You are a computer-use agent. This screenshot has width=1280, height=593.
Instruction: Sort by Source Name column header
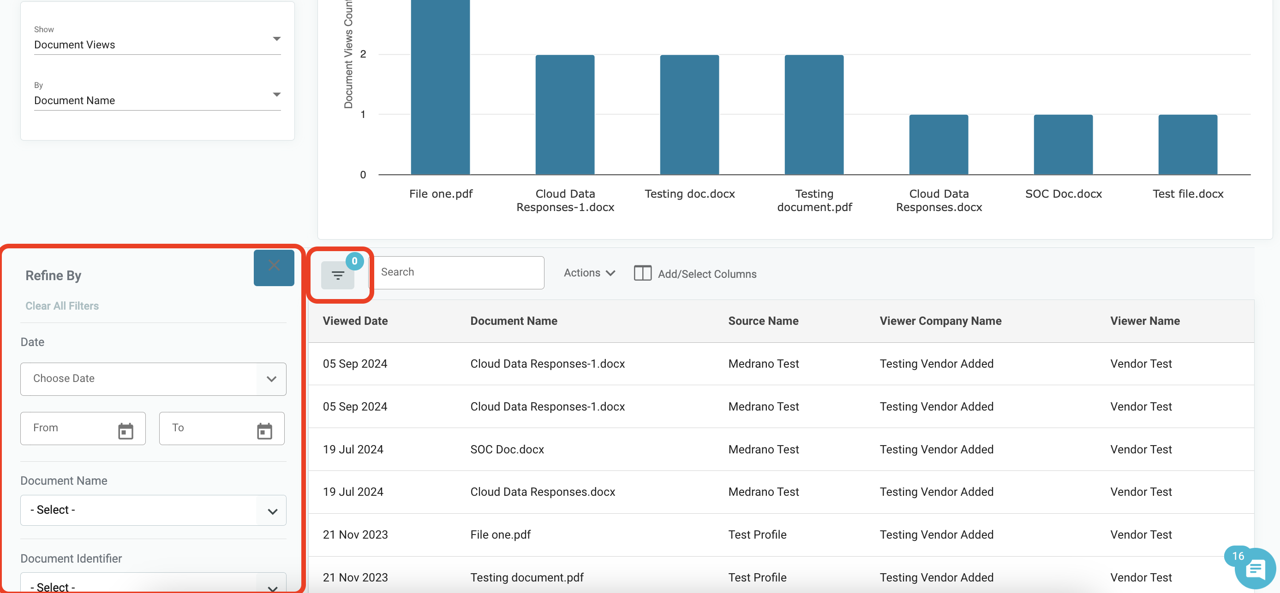tap(763, 321)
